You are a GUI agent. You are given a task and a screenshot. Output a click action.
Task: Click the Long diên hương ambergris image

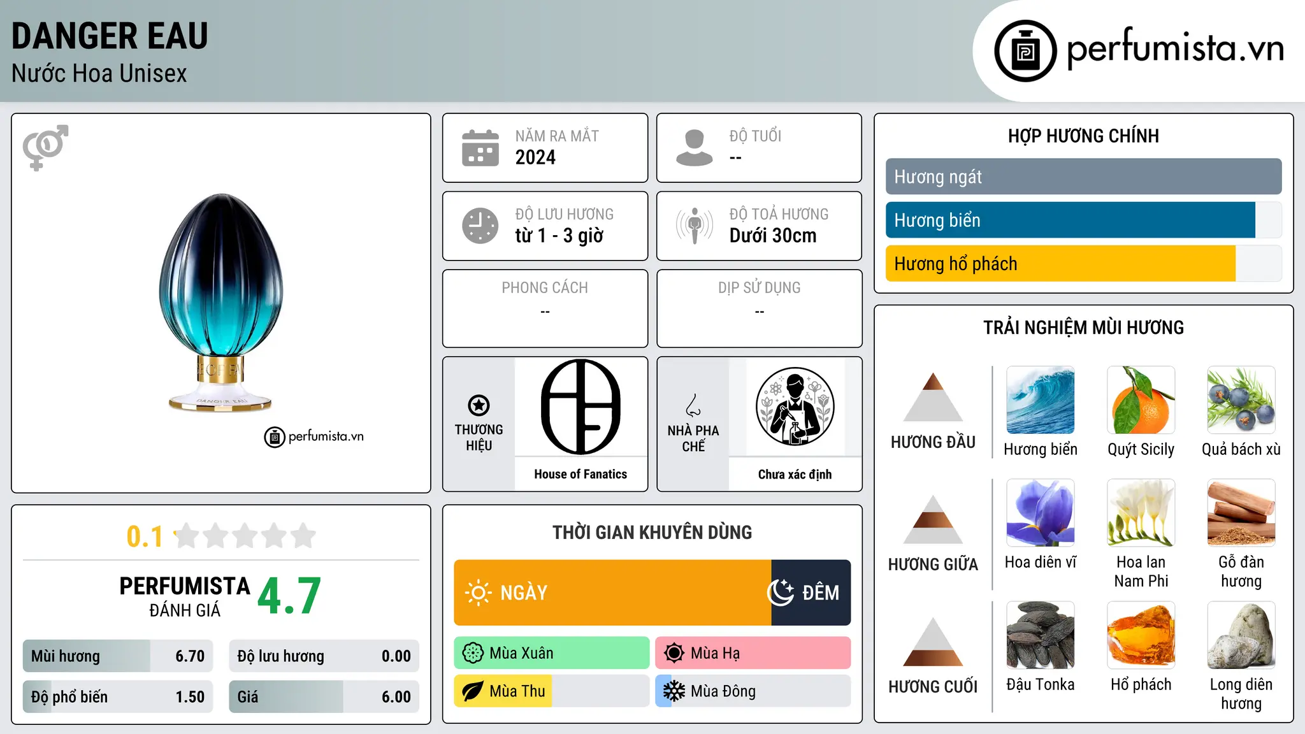pos(1241,635)
